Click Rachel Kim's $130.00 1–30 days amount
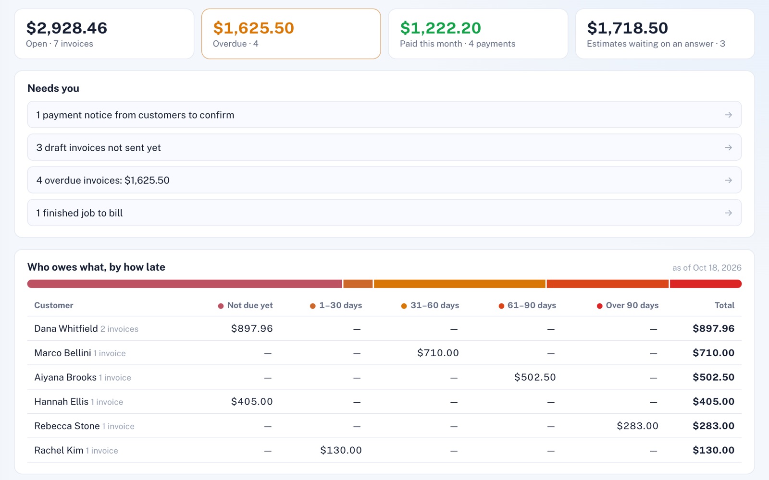Viewport: 769px width, 480px height. (341, 450)
